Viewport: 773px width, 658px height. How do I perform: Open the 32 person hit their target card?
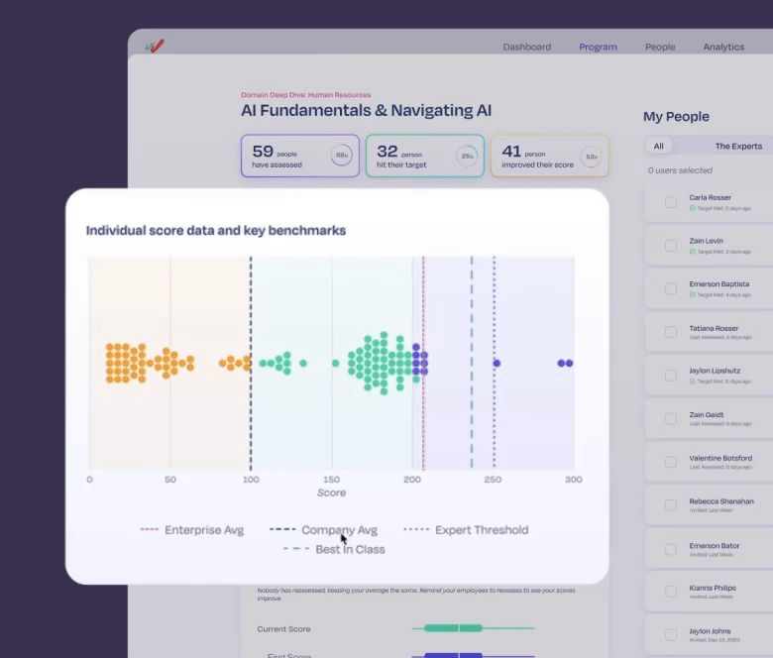point(425,156)
